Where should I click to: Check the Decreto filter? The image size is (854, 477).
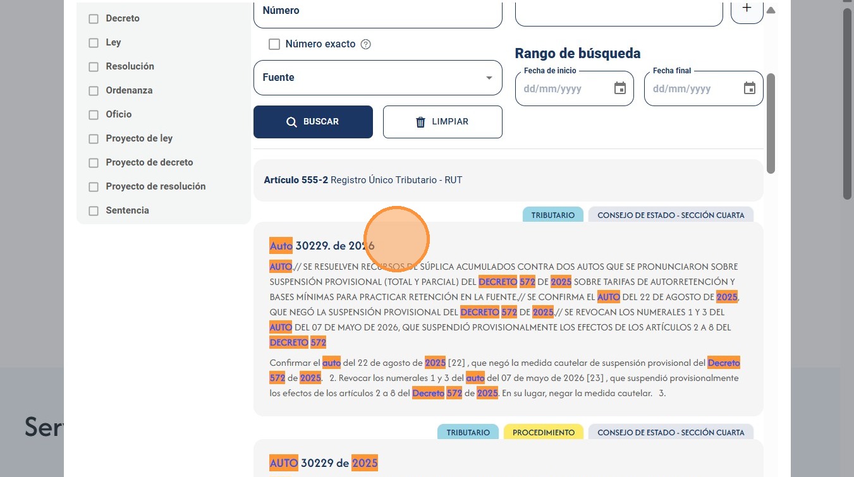click(x=94, y=19)
